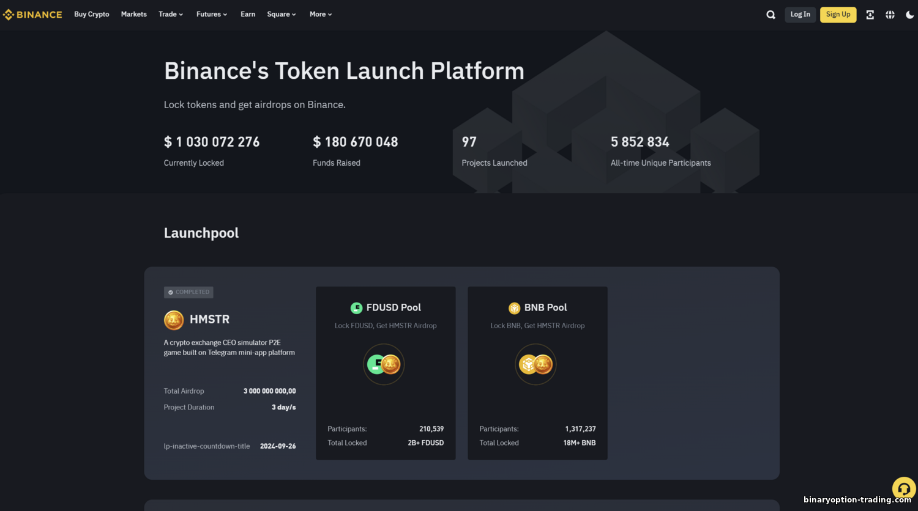Click the '210,539' participants count

[x=431, y=429]
